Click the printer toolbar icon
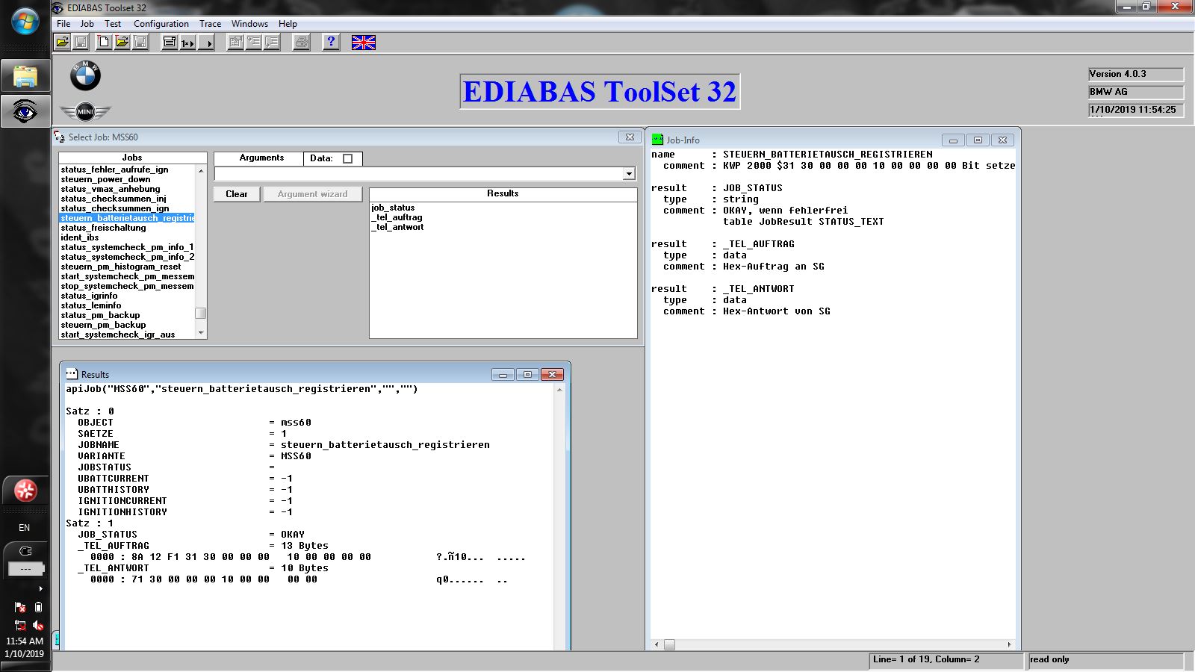This screenshot has width=1195, height=672. pyautogui.click(x=301, y=43)
